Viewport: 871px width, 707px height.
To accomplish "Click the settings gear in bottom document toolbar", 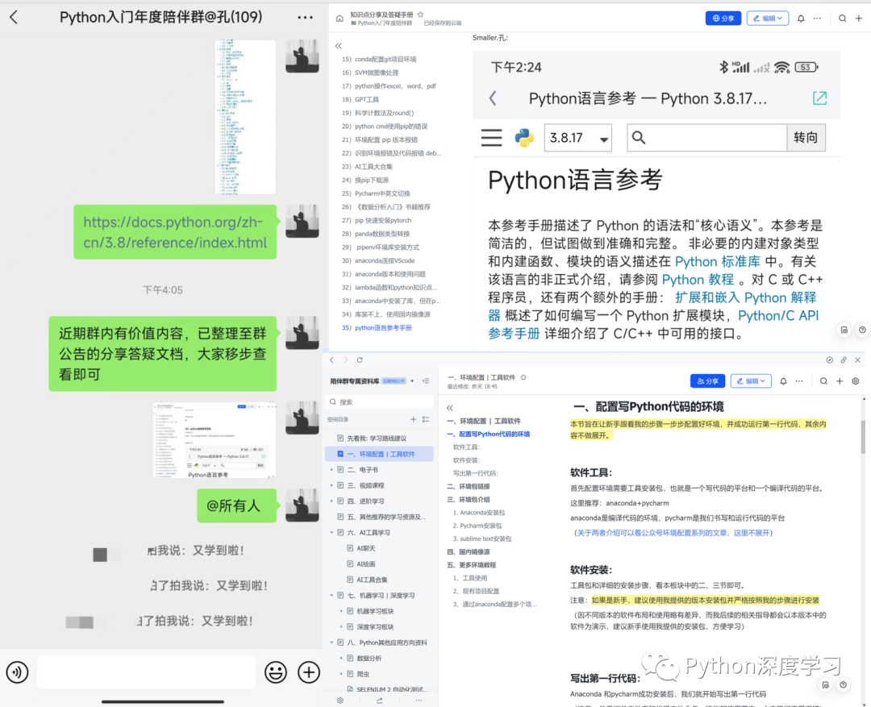I will [x=856, y=381].
